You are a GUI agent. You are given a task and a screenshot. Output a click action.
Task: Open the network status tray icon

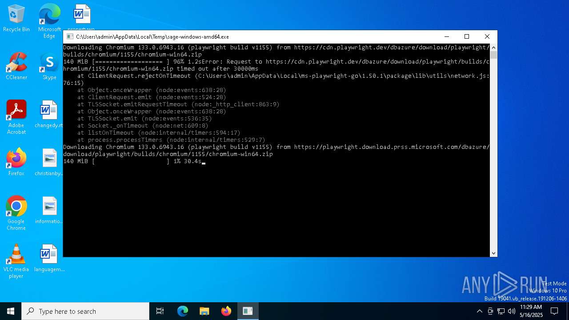tap(501, 311)
